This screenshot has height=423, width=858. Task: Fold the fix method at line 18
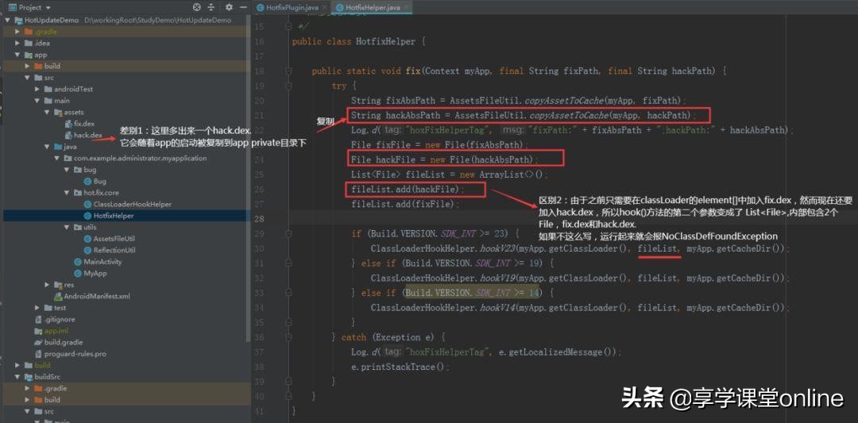[x=288, y=71]
